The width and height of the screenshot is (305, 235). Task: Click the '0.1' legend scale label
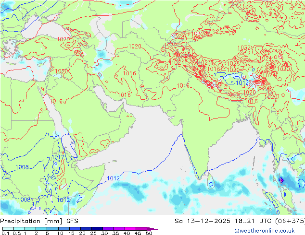coord(5,233)
